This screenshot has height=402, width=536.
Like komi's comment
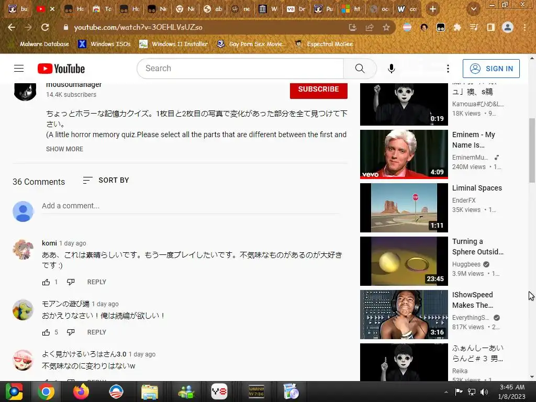pyautogui.click(x=46, y=282)
